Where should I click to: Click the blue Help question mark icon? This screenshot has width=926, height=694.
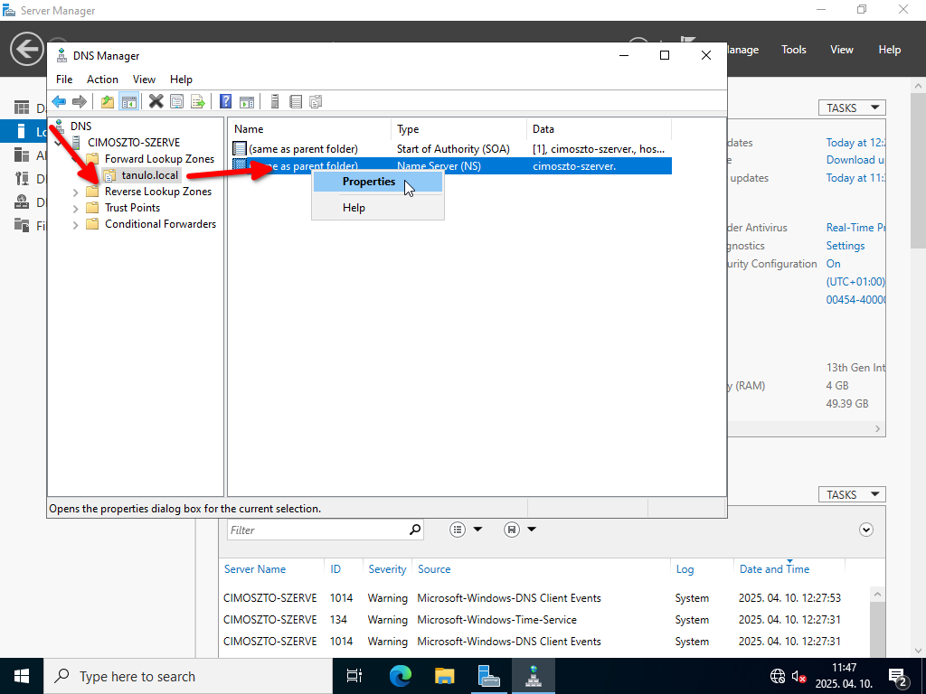[226, 102]
